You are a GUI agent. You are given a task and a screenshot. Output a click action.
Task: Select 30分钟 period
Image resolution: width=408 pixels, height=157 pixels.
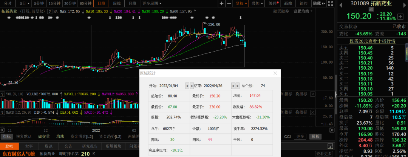(x=70, y=4)
